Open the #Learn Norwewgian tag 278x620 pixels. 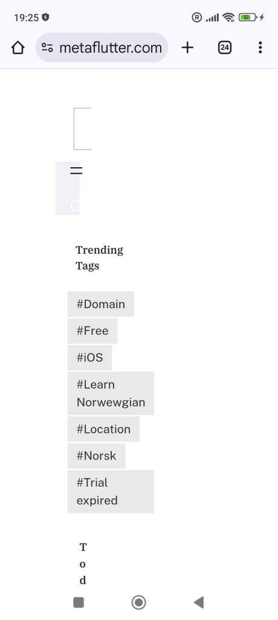(111, 394)
